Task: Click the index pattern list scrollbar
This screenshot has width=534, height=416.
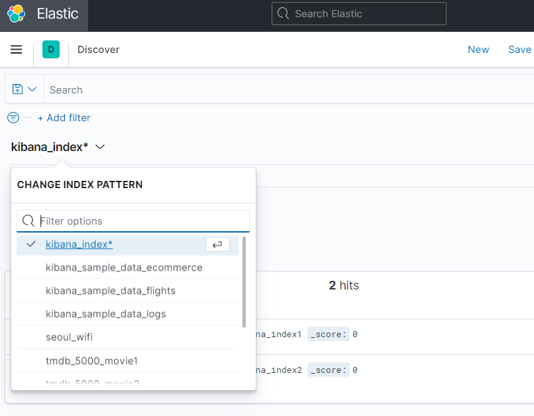Action: pos(244,282)
